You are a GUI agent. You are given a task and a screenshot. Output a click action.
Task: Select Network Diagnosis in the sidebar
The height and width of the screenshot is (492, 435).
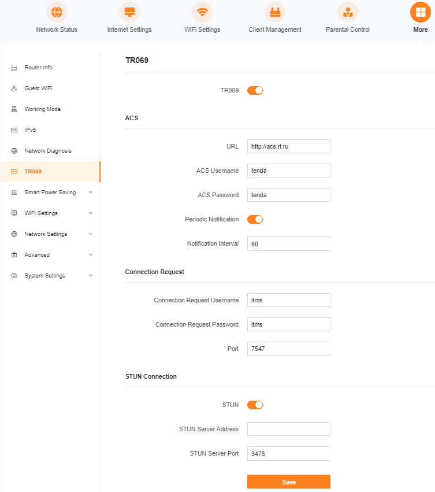point(47,151)
